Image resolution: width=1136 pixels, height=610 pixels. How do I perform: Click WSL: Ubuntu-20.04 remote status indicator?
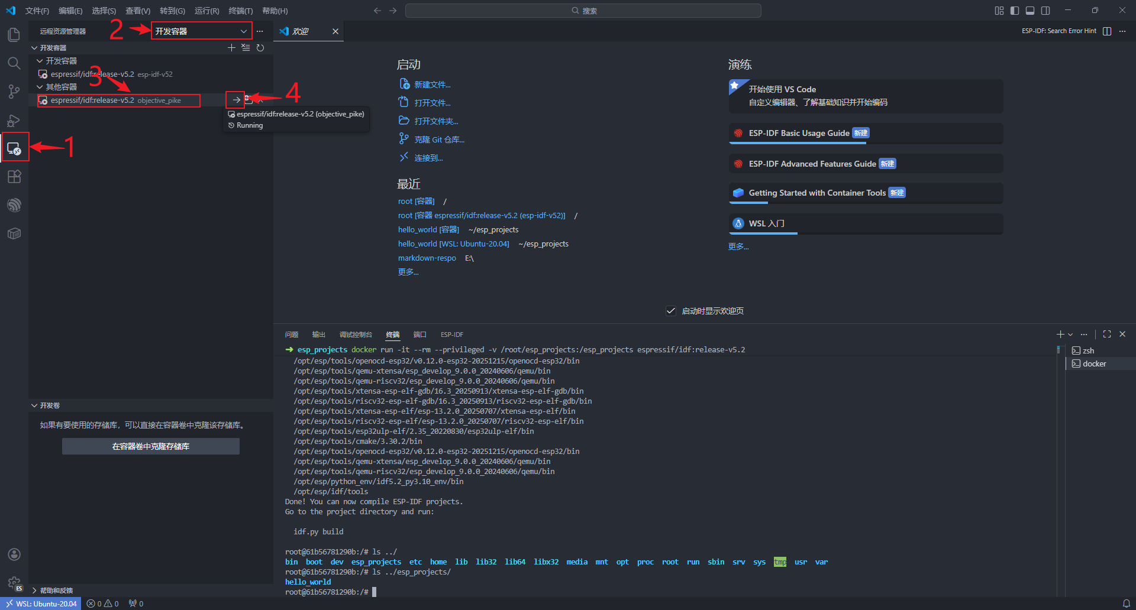click(41, 603)
